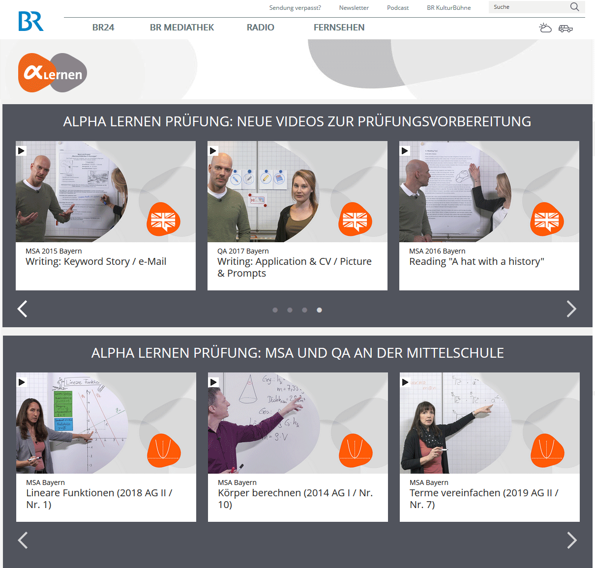Viewport: 595px width, 568px height.
Task: Select the second carousel page dot
Action: [x=290, y=310]
